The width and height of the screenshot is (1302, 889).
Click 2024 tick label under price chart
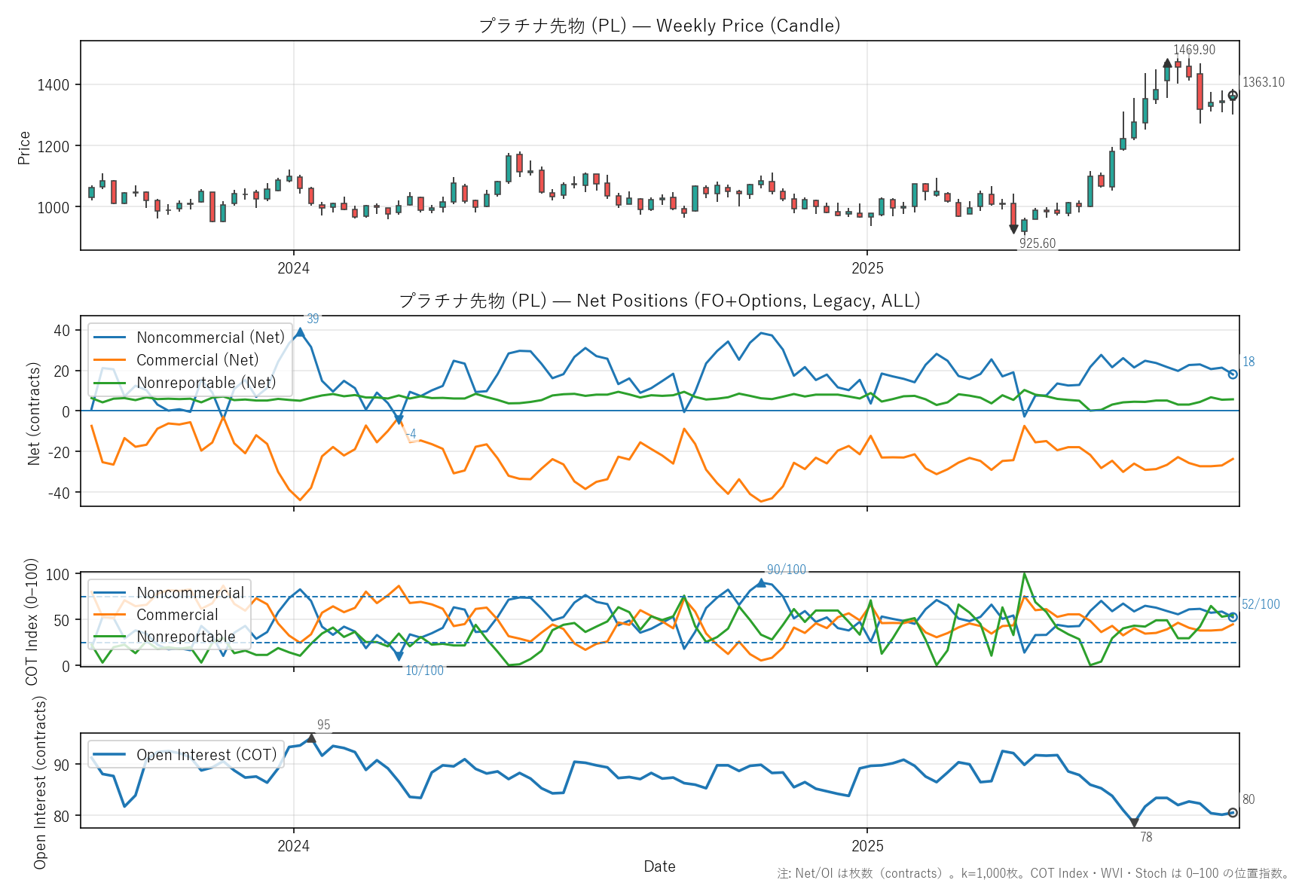click(x=293, y=268)
